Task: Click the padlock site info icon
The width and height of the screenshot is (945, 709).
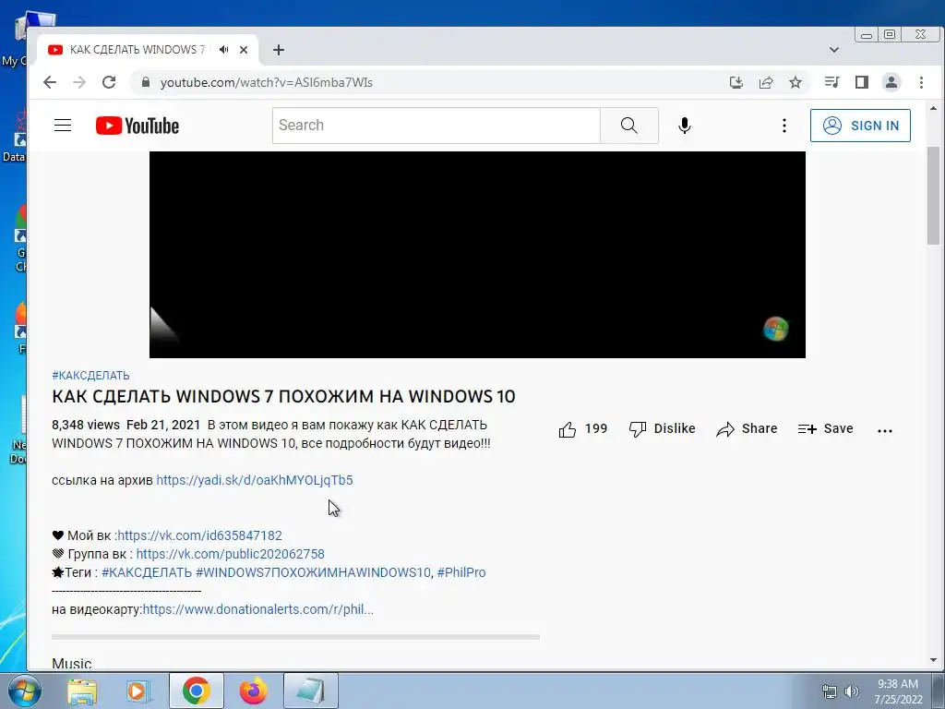Action: 145,82
